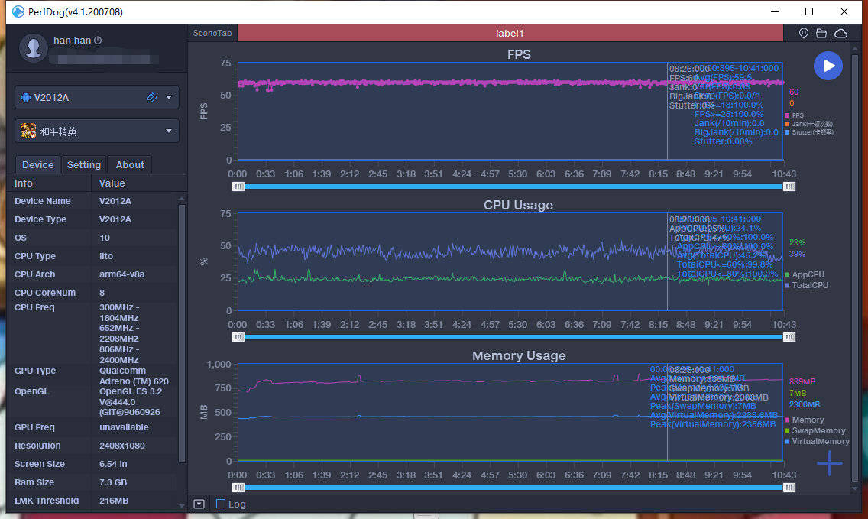The image size is (868, 519).
Task: Toggle the AppCPU legend series
Action: 805,274
